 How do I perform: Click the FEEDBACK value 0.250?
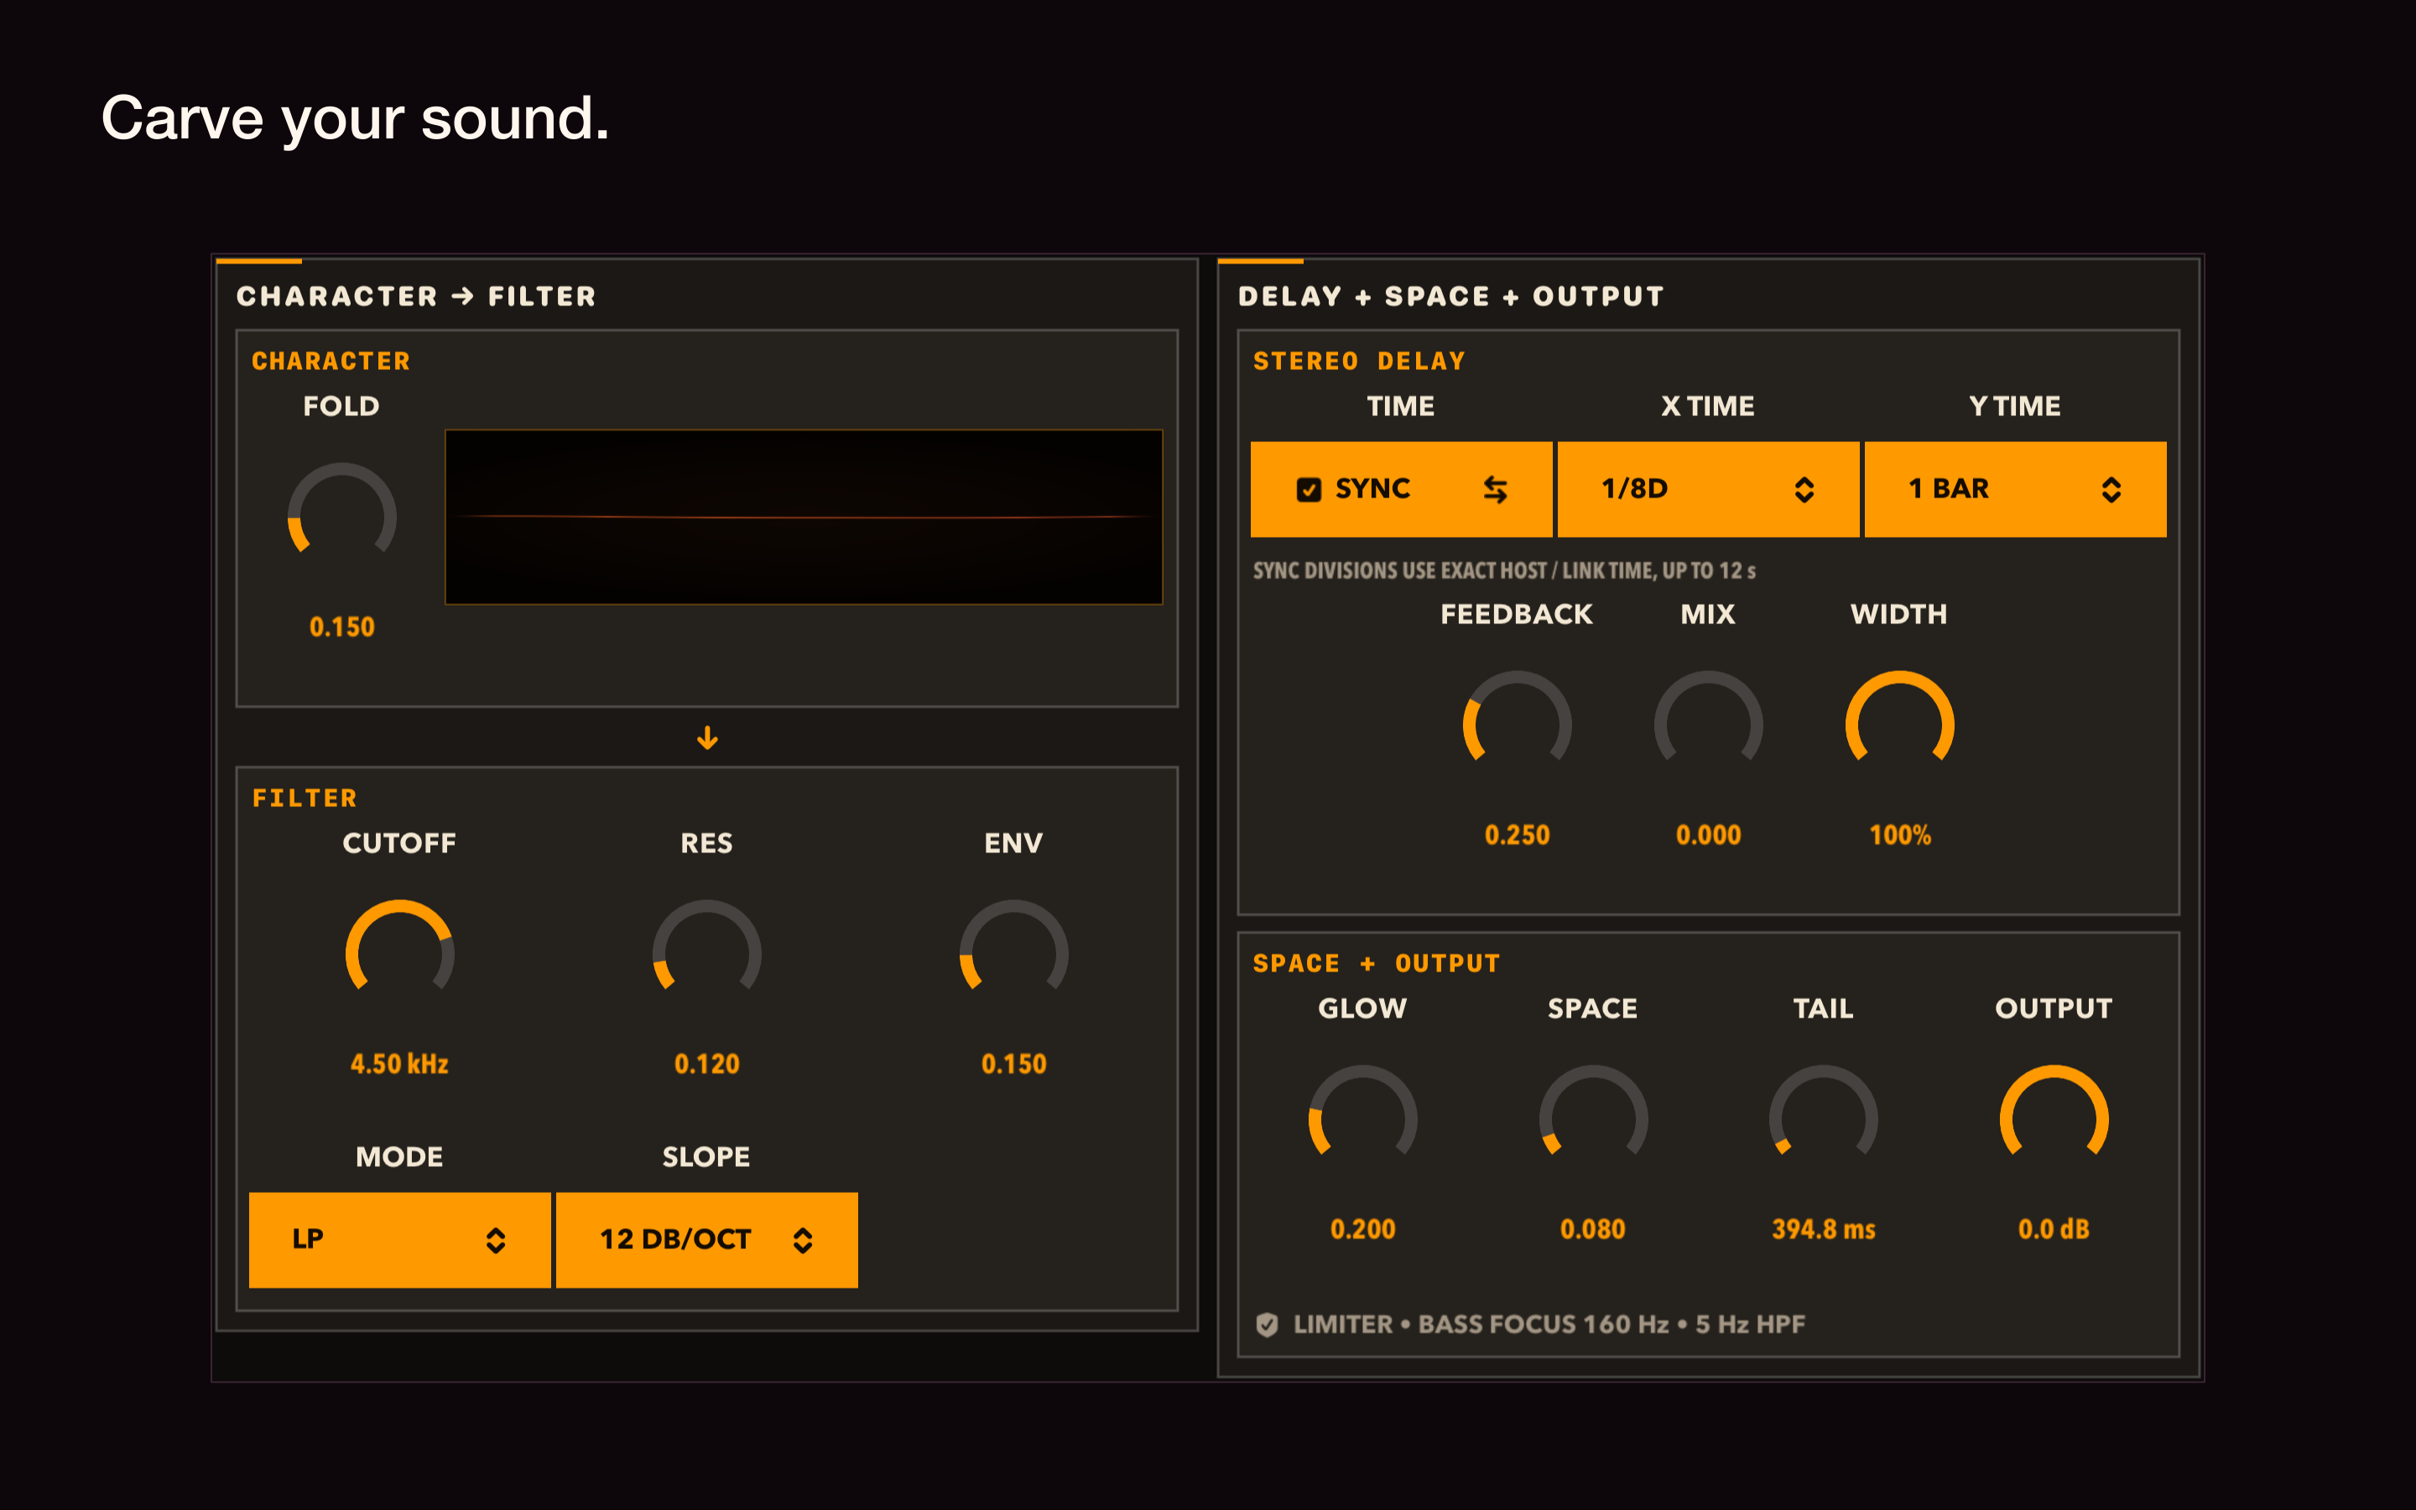pos(1517,835)
